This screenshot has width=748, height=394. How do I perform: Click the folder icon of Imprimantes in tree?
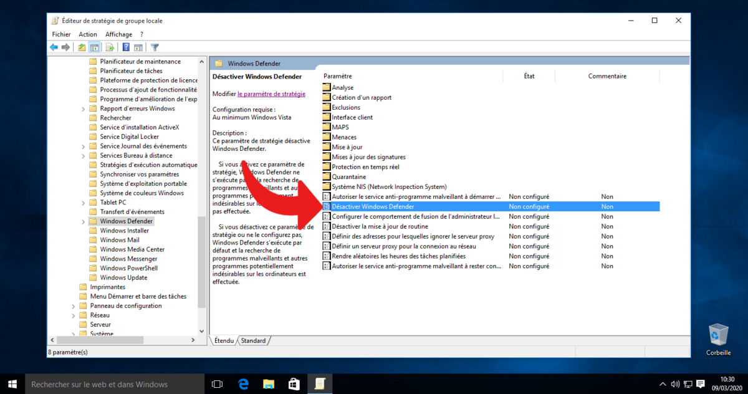click(83, 287)
